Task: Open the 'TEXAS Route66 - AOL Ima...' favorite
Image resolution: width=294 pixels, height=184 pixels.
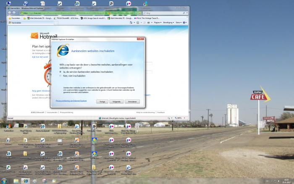Action: click(66, 18)
